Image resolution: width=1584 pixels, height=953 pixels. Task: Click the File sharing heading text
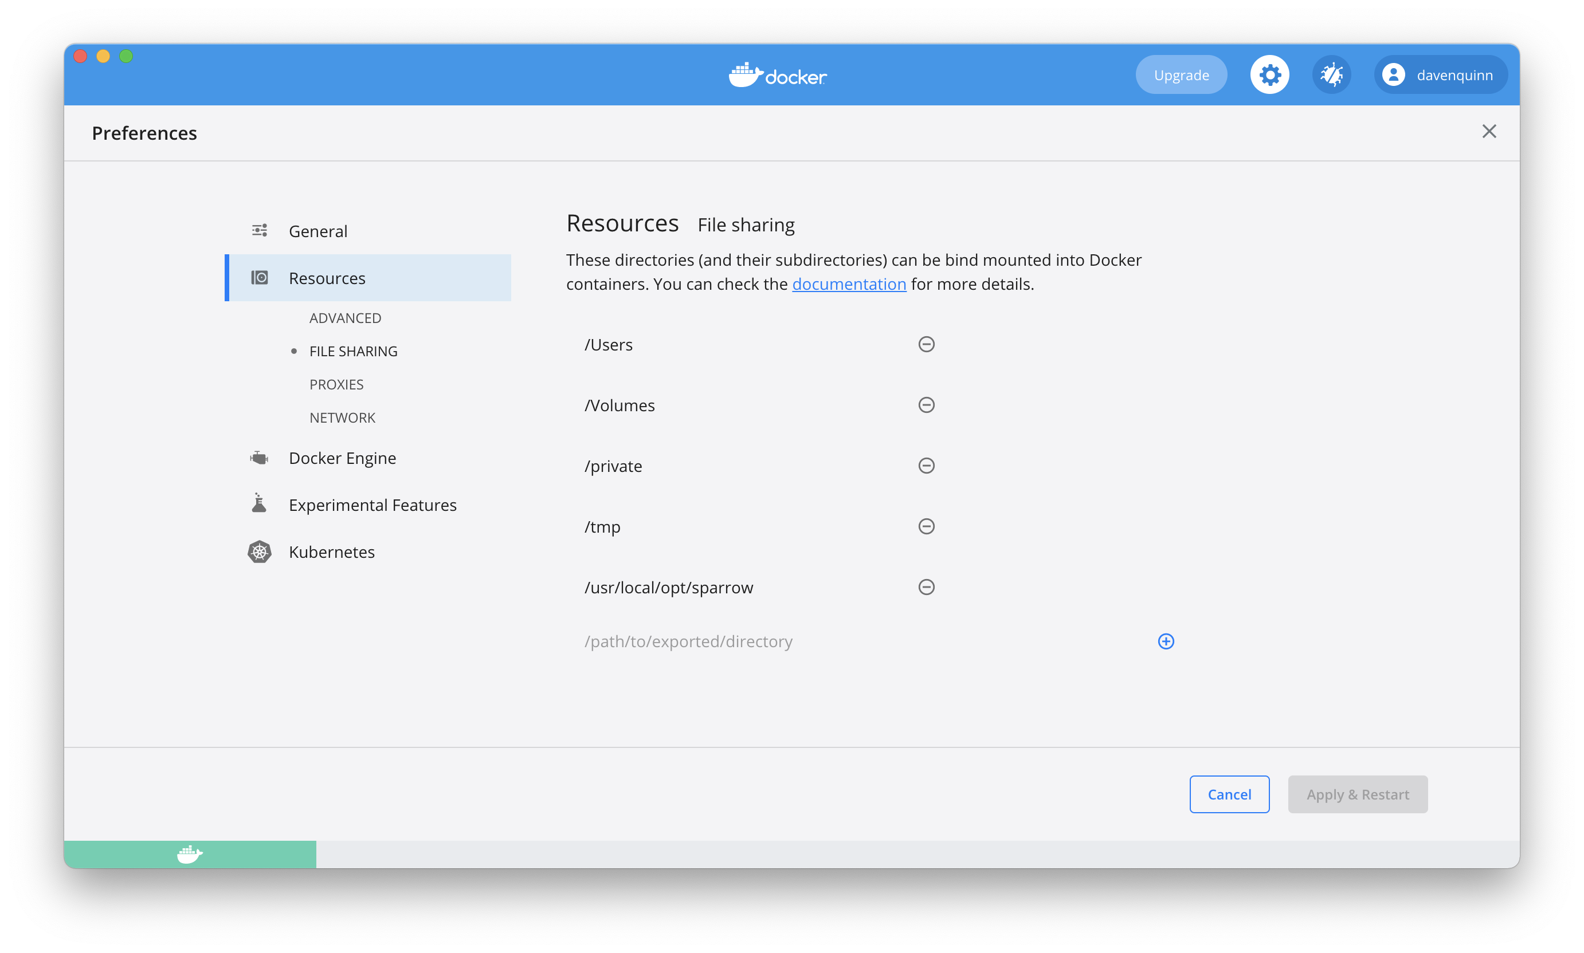(746, 225)
